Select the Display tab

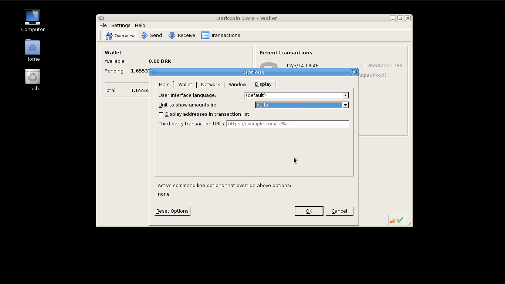263,84
